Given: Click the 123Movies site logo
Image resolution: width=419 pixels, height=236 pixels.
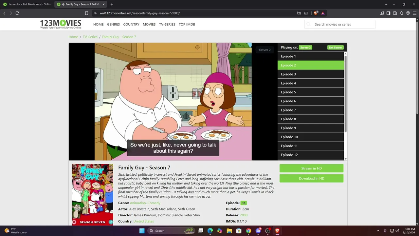Looking at the screenshot, I should click(x=61, y=24).
